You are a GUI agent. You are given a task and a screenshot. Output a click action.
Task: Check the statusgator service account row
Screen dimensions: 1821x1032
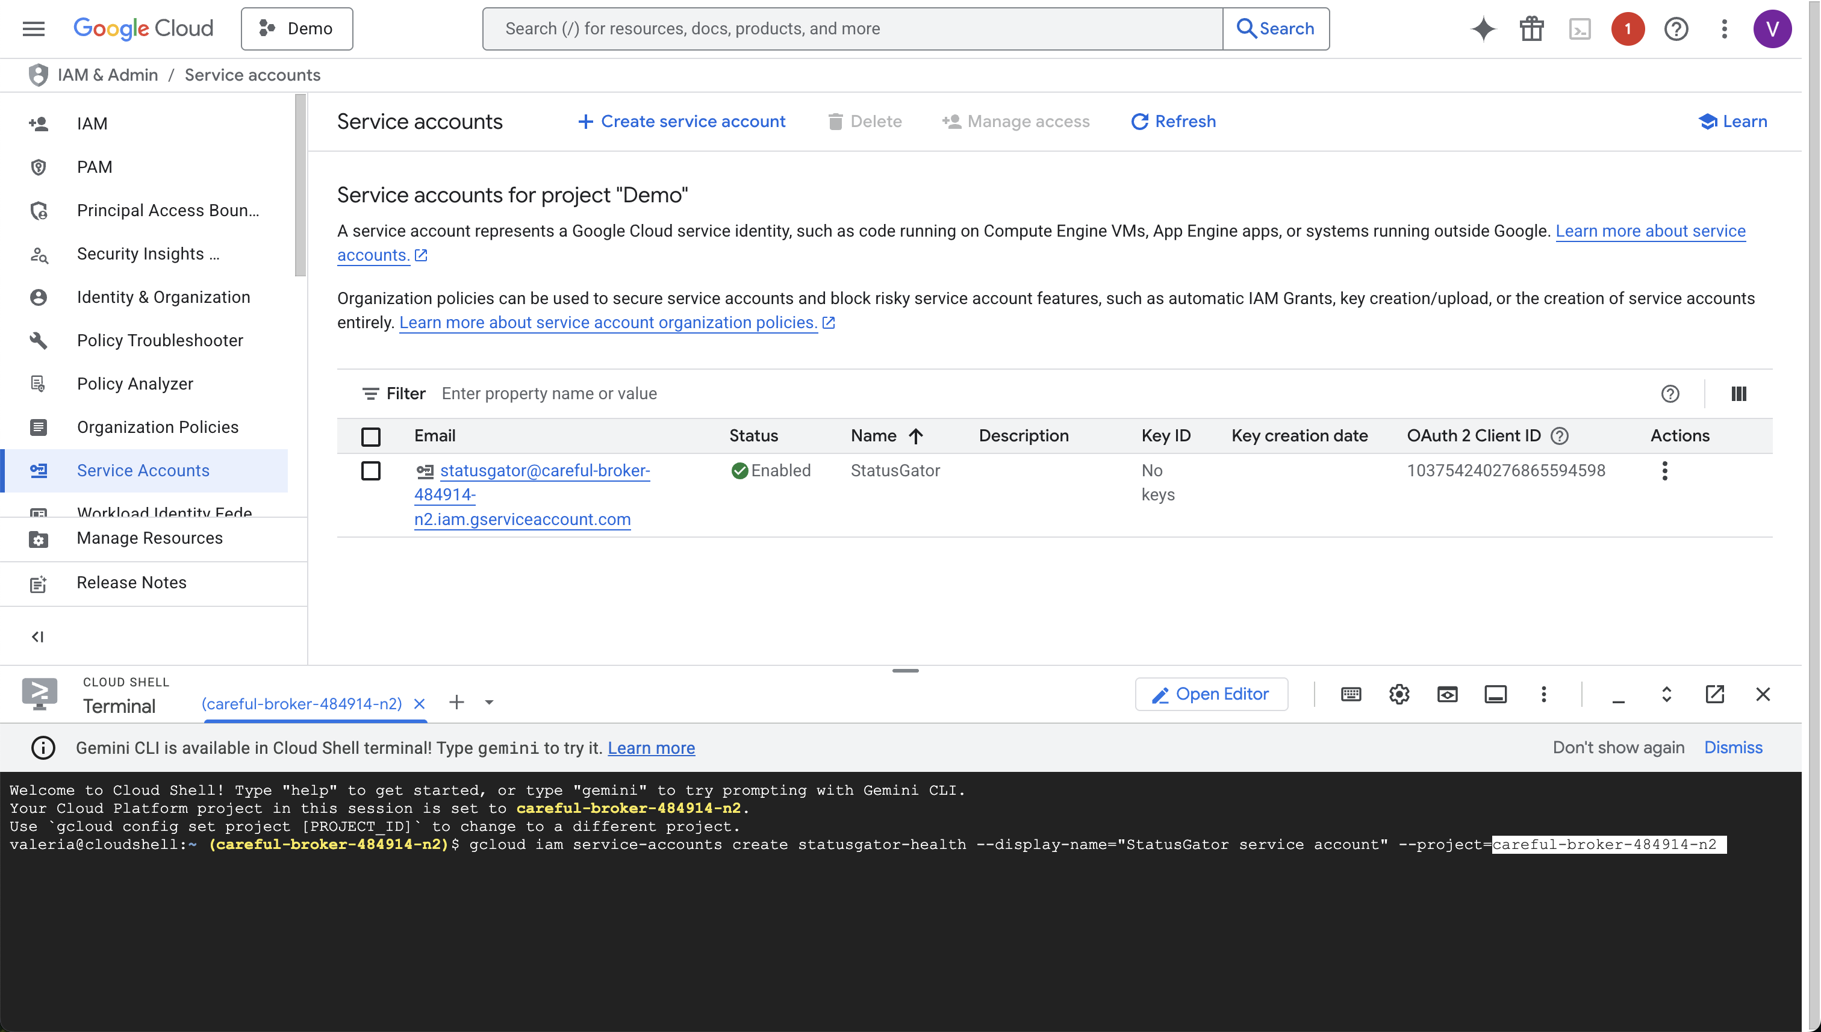[x=371, y=471]
